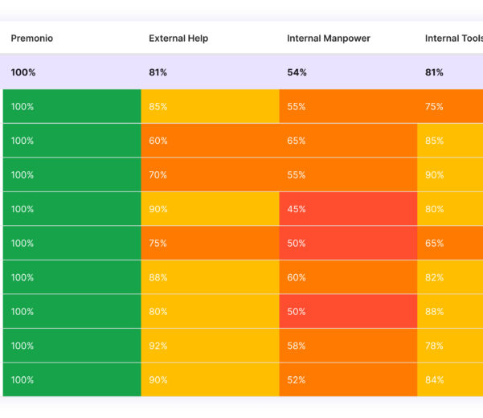The width and height of the screenshot is (483, 418).
Task: Click the 81% summary value under External Help
Action: click(x=158, y=72)
